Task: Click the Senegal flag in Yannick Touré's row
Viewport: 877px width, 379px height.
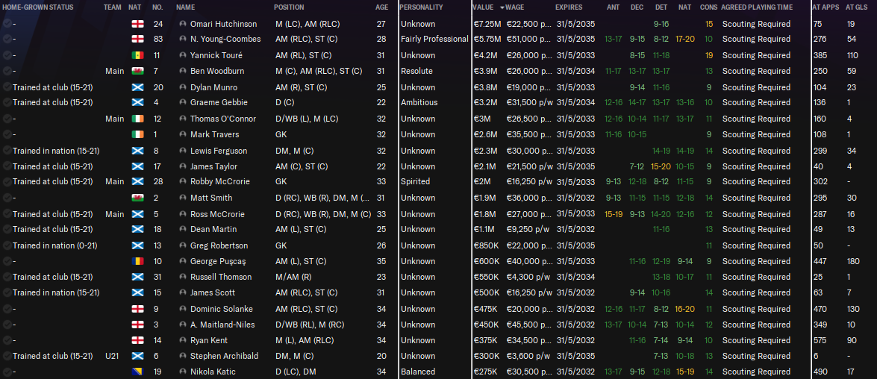Action: 137,55
